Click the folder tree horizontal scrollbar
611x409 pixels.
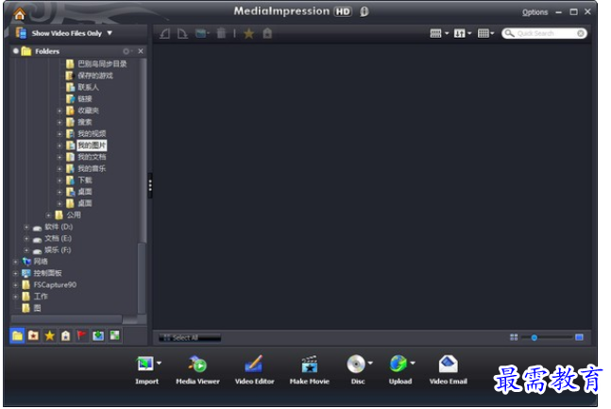click(x=66, y=319)
